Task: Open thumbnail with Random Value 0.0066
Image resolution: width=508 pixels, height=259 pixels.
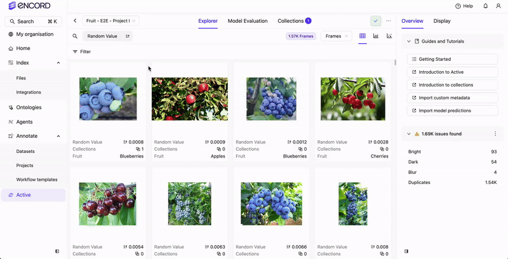Action: (x=271, y=204)
